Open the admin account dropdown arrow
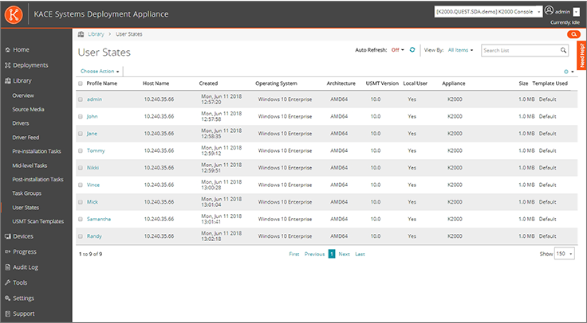 (576, 12)
